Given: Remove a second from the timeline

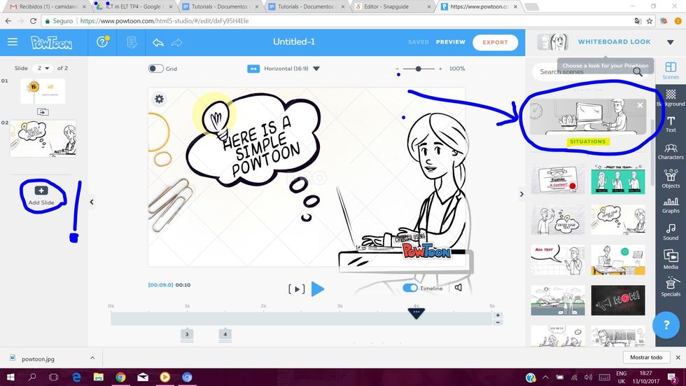Looking at the screenshot, I should coord(498,322).
